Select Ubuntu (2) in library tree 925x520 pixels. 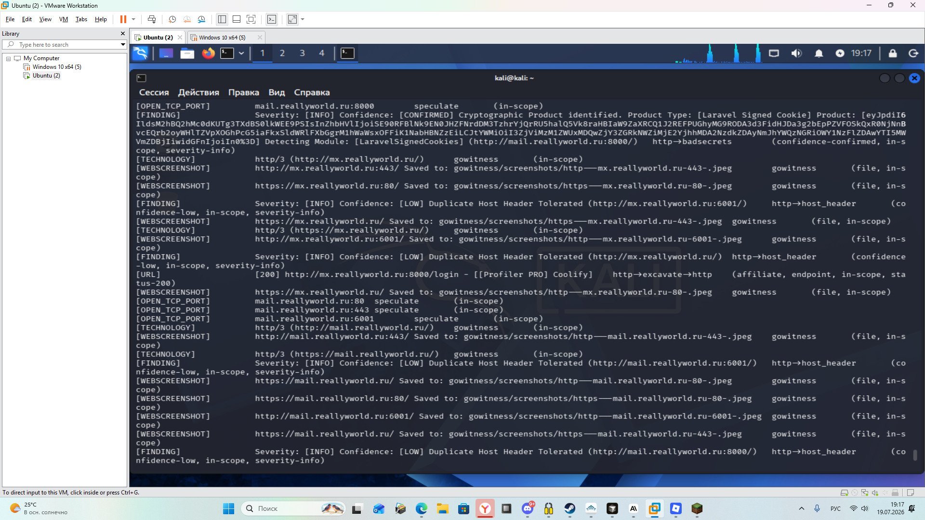[x=46, y=76]
